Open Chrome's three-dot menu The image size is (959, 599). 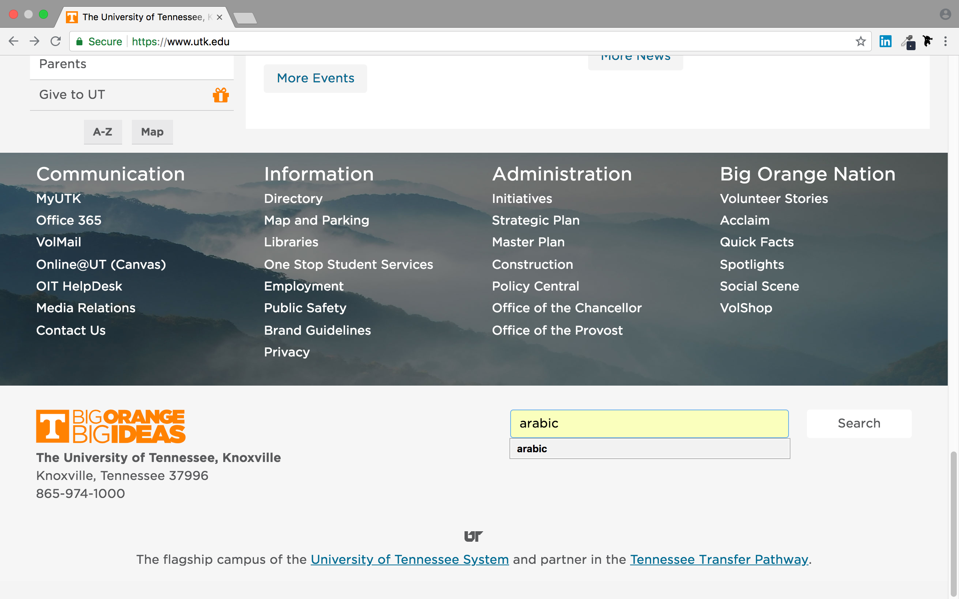[946, 41]
